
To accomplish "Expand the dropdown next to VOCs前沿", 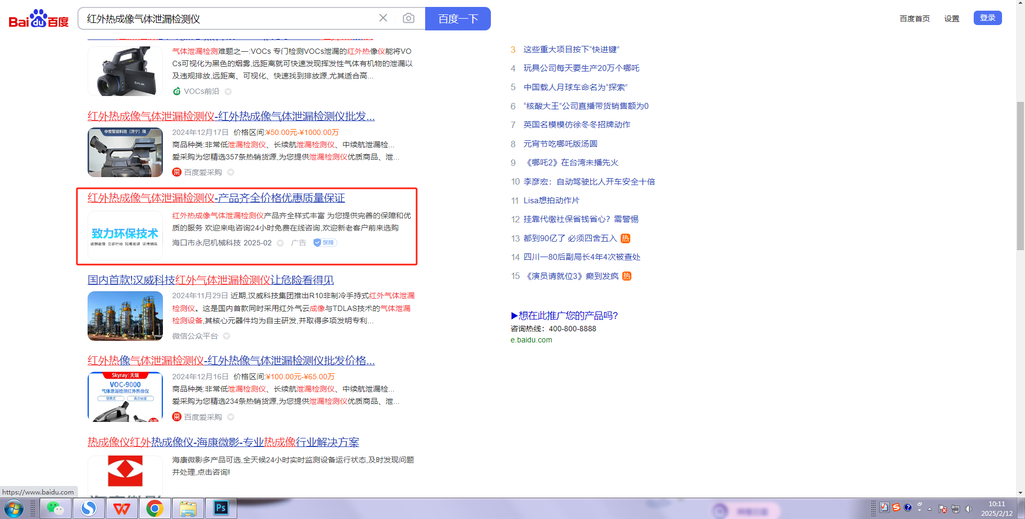I will tap(228, 92).
